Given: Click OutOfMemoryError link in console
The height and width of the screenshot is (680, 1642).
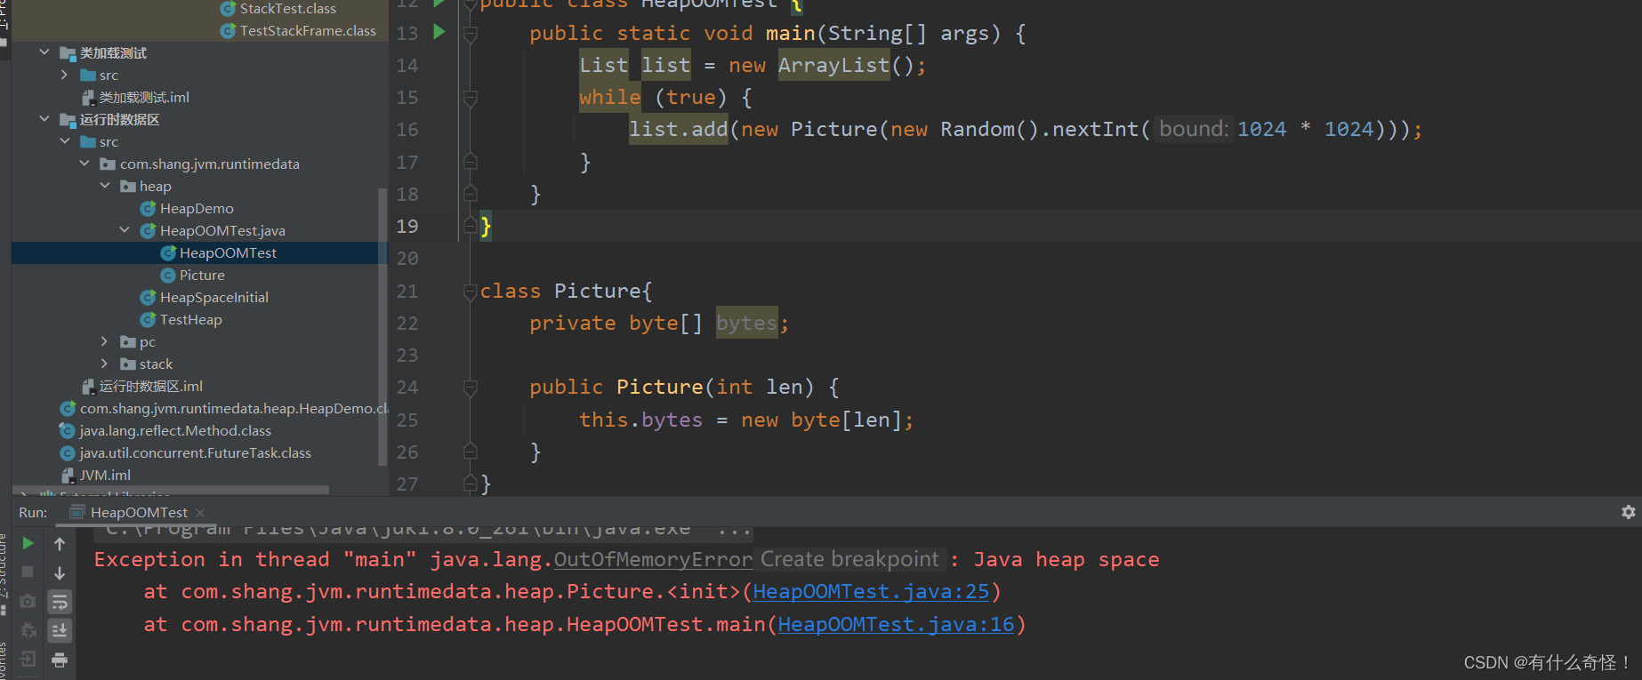Looking at the screenshot, I should pos(654,560).
